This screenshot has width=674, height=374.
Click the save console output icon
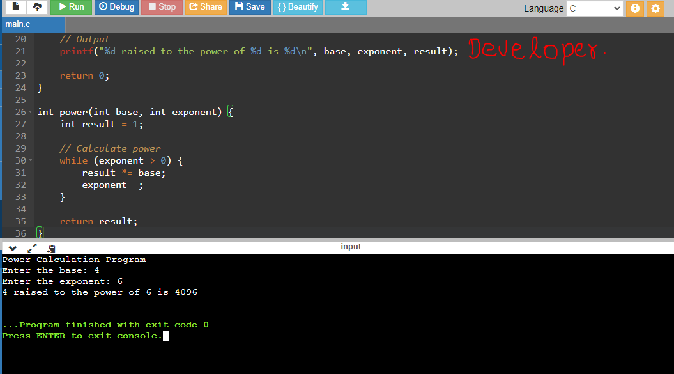click(50, 248)
